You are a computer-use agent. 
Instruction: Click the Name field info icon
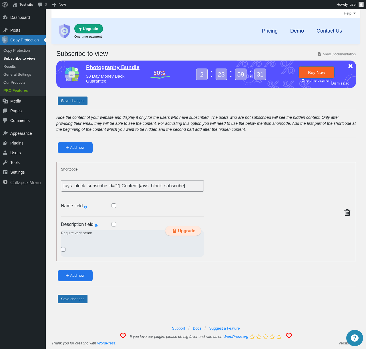click(85, 207)
